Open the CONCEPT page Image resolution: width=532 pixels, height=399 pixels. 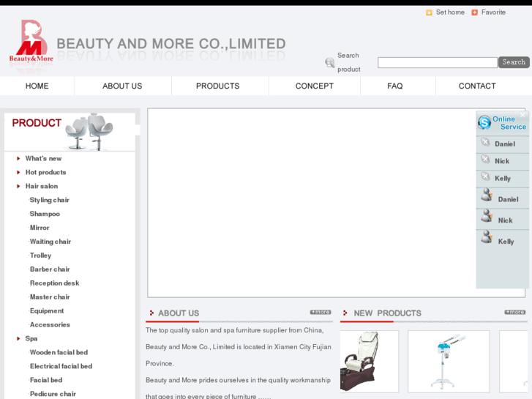click(314, 86)
